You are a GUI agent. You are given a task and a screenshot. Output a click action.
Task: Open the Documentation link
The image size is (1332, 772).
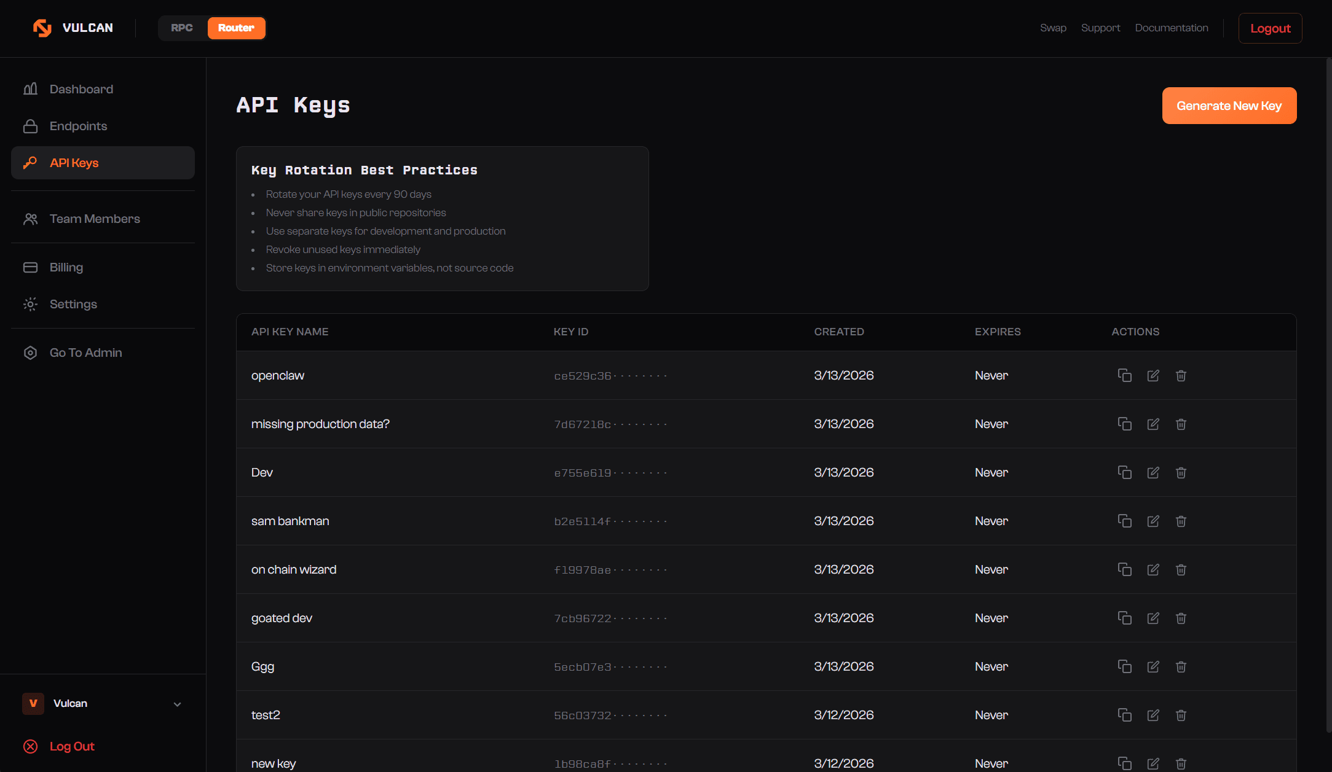point(1171,28)
